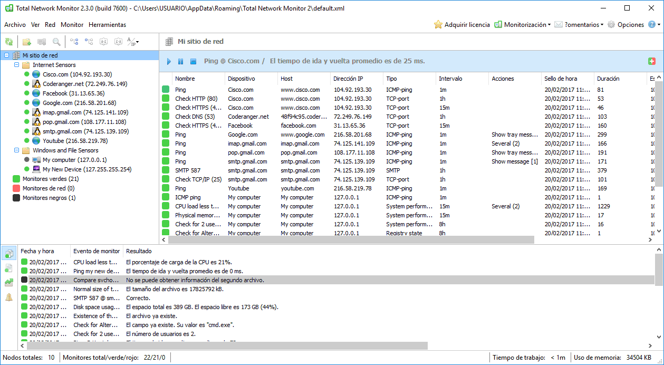
Task: Click the Sello de hora column header
Action: 567,79
